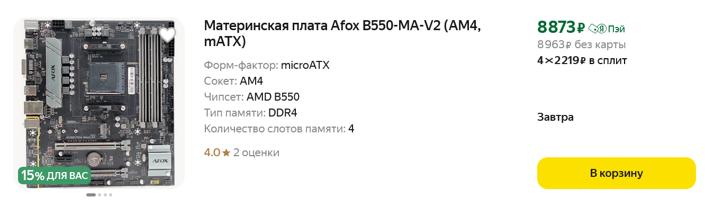
Task: Select the first active carousel dot
Action: [91, 195]
